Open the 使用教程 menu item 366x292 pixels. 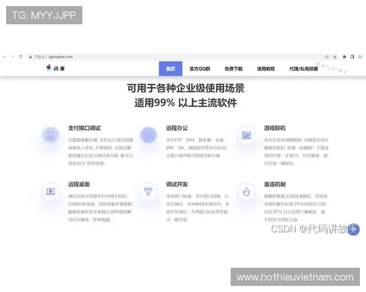265,69
